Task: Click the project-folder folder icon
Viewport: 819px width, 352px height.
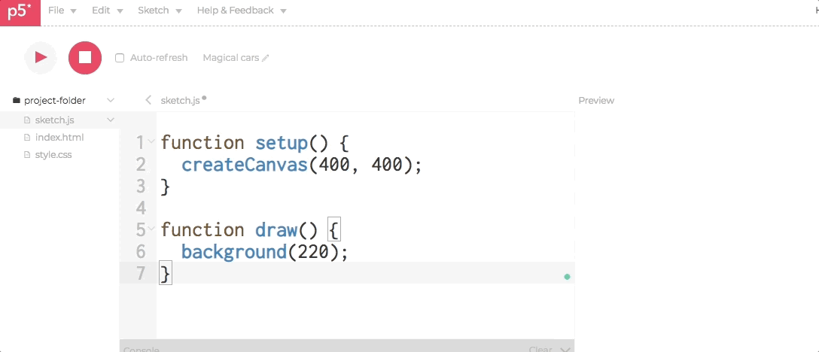Action: [x=17, y=100]
